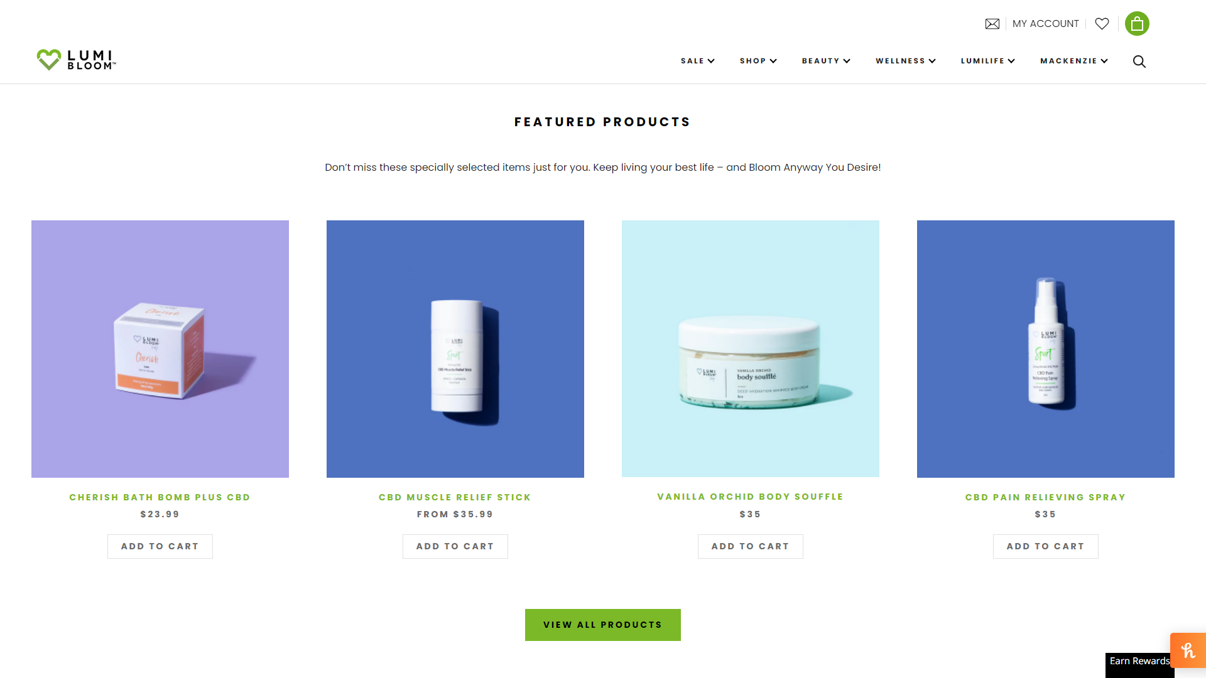Expand the Shop dropdown menu
Screen dimensions: 1206x678
(x=758, y=61)
